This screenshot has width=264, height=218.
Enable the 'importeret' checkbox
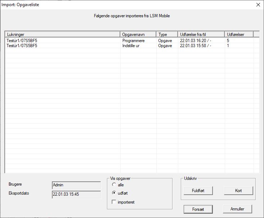pyautogui.click(x=114, y=202)
